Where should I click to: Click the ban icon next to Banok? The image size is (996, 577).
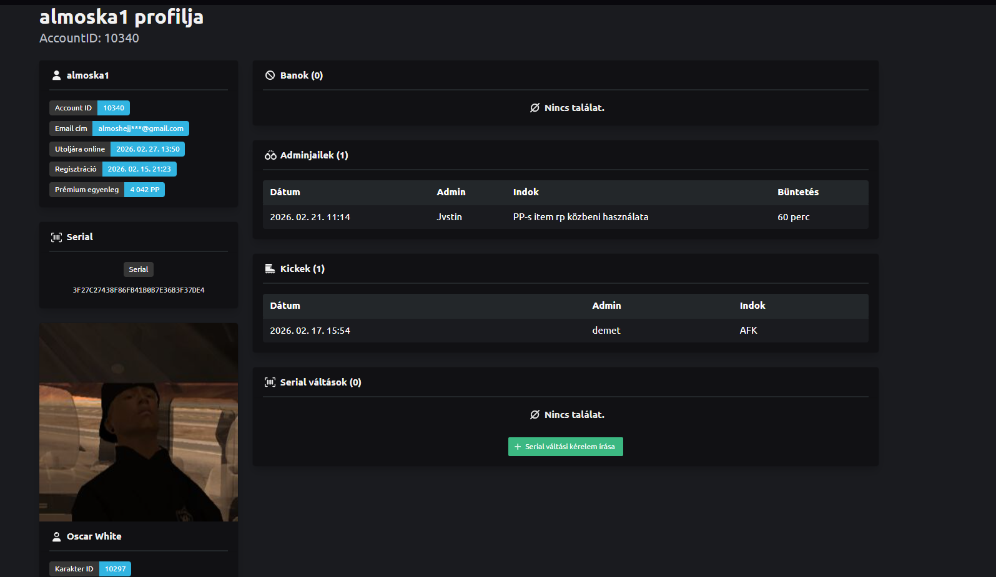[x=270, y=75]
